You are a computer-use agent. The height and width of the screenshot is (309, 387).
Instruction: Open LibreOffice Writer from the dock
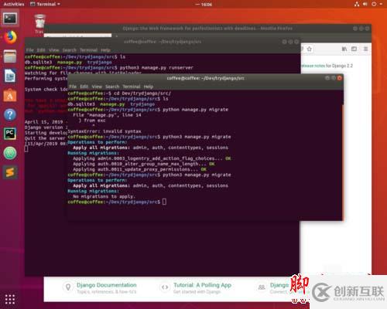pos(10,76)
